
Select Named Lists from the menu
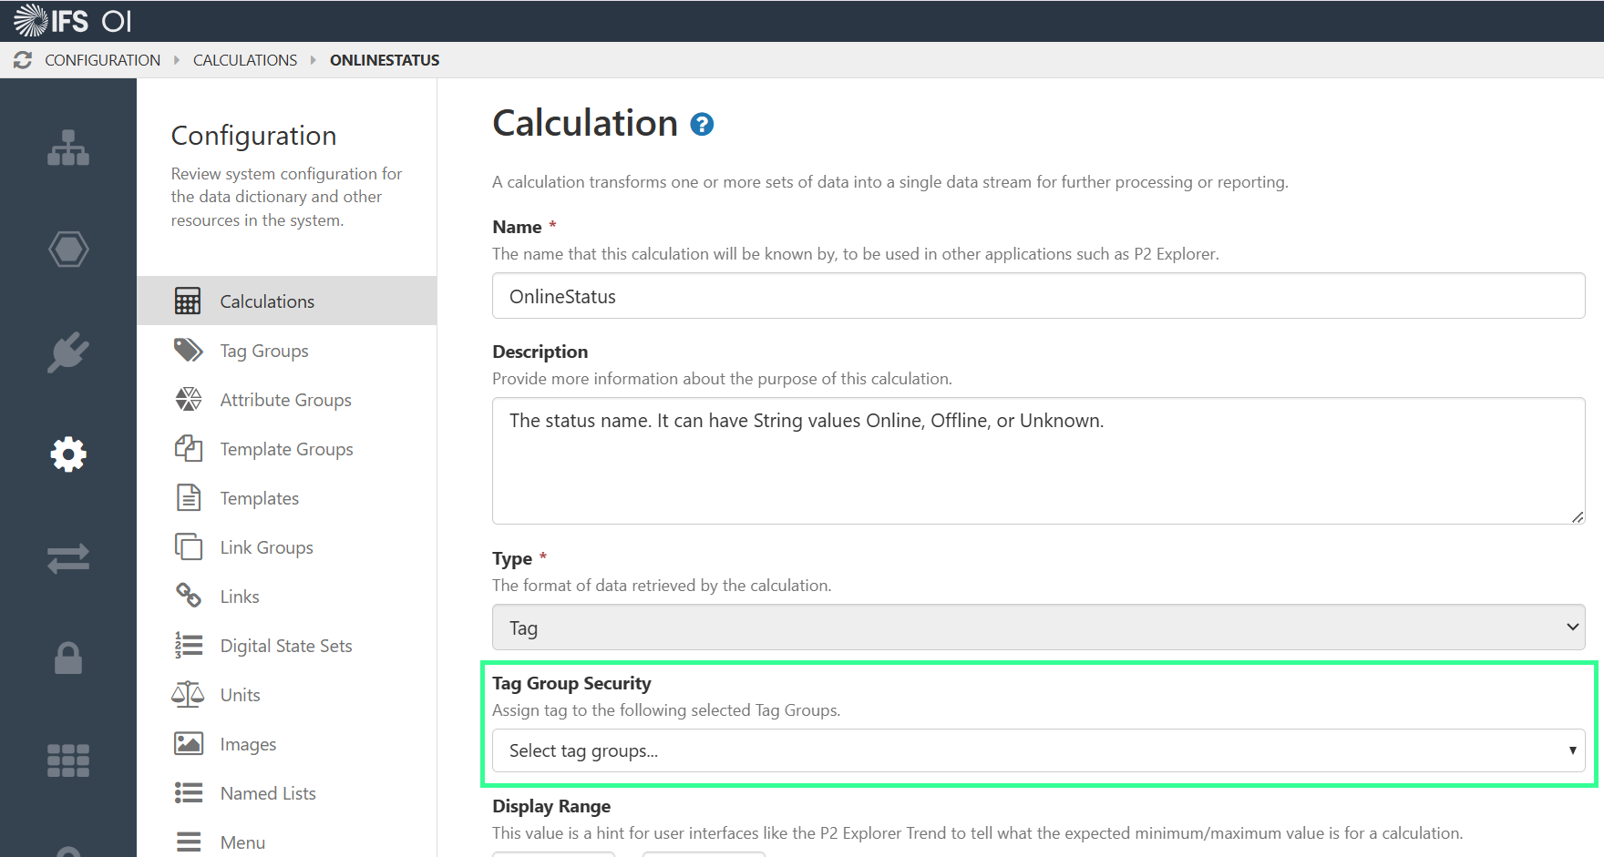[x=267, y=792]
